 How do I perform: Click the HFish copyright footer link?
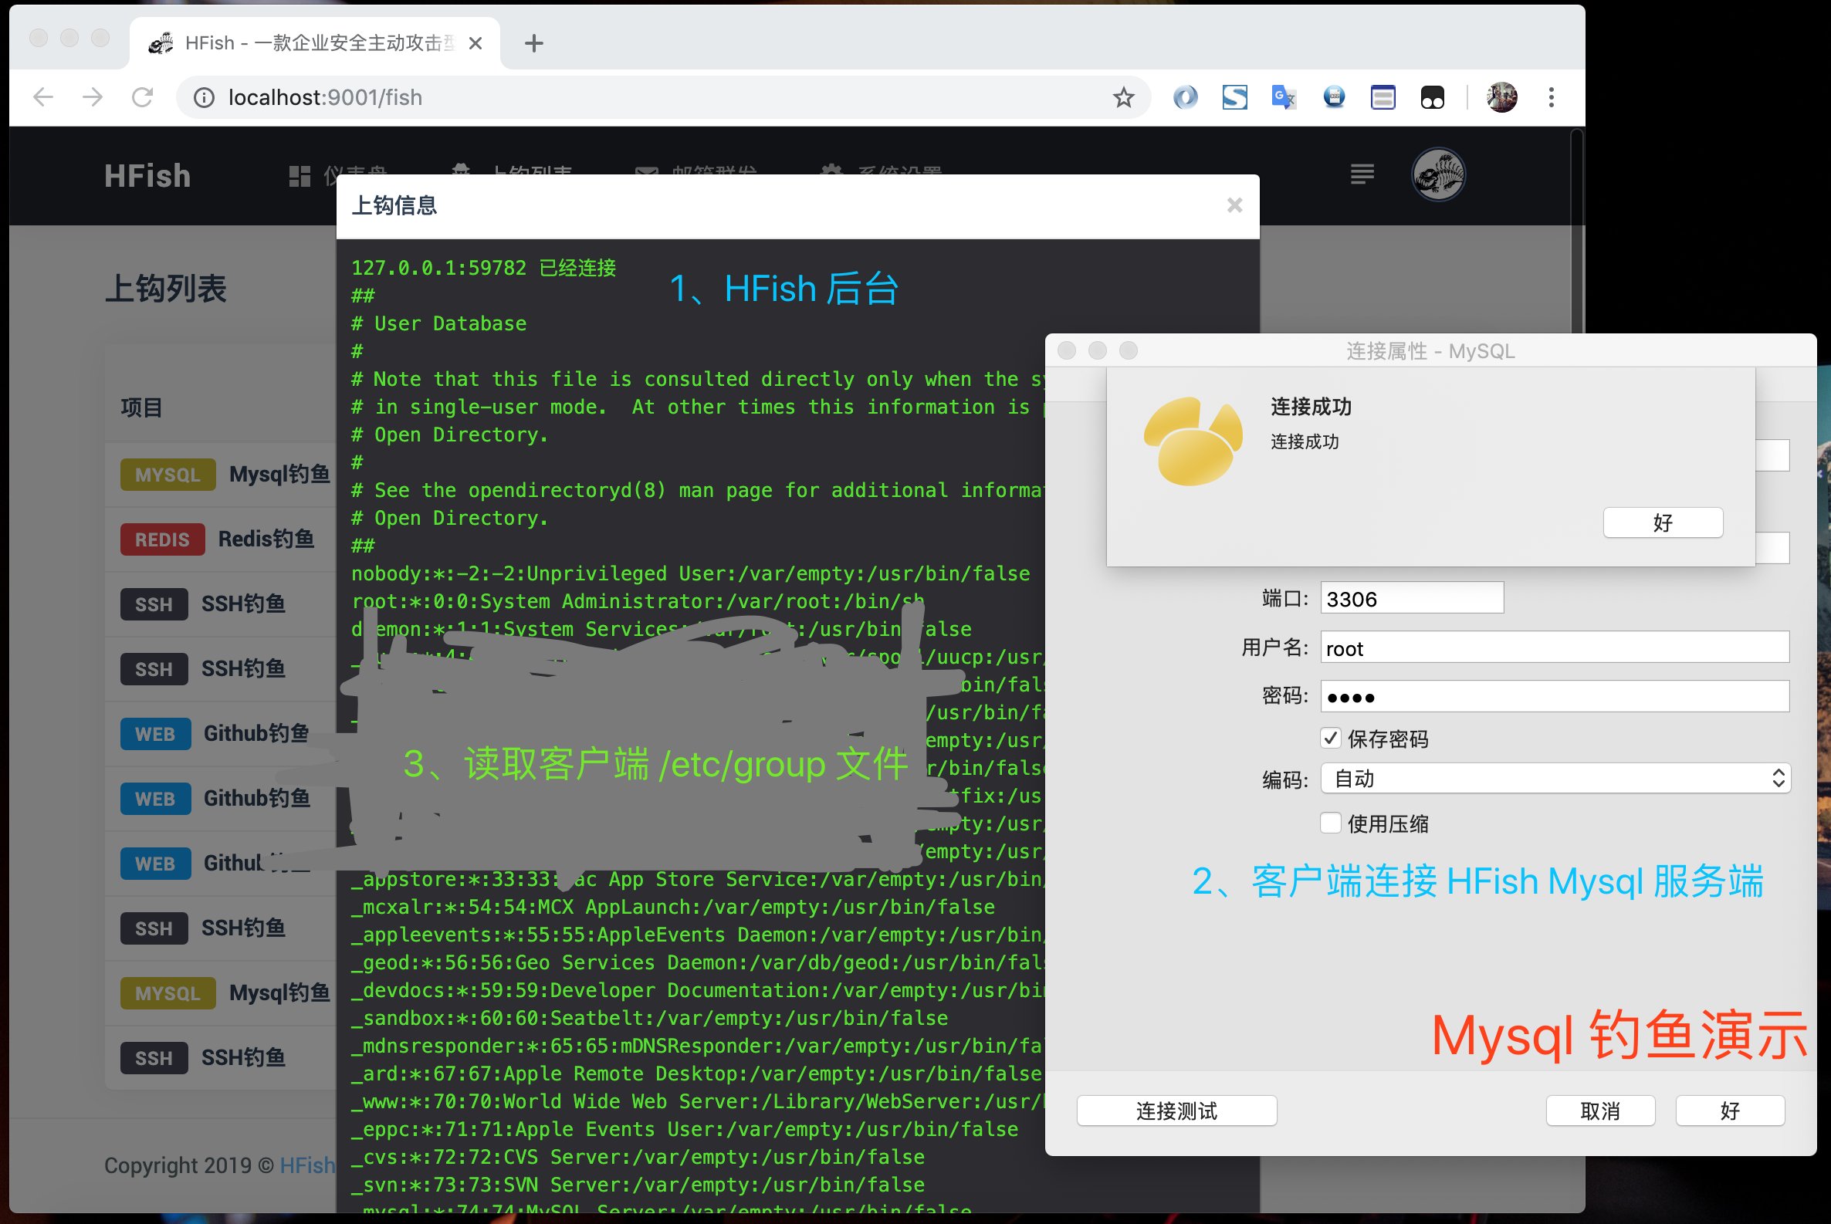click(308, 1165)
